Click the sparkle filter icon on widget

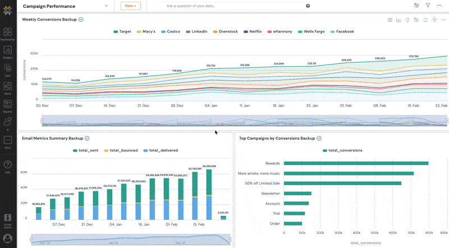click(434, 20)
